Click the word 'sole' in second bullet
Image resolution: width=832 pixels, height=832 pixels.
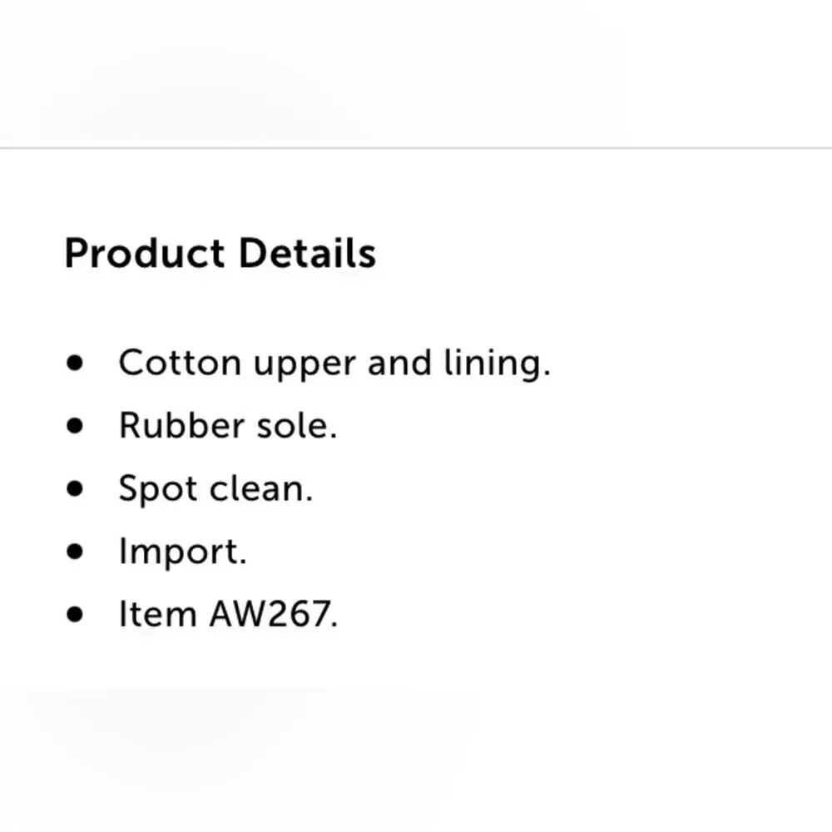point(294,425)
